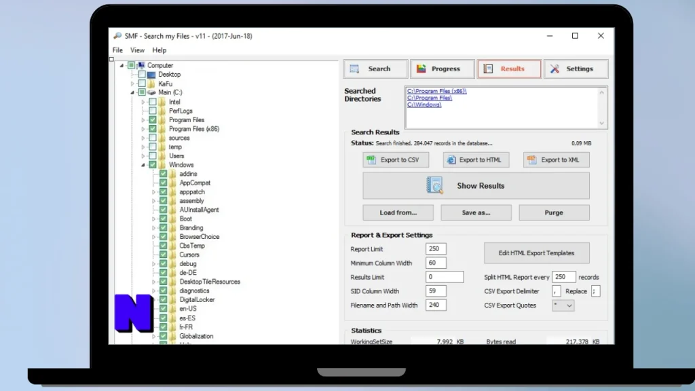The height and width of the screenshot is (391, 695).
Task: Click the Minimum Column Width field
Action: tap(436, 263)
